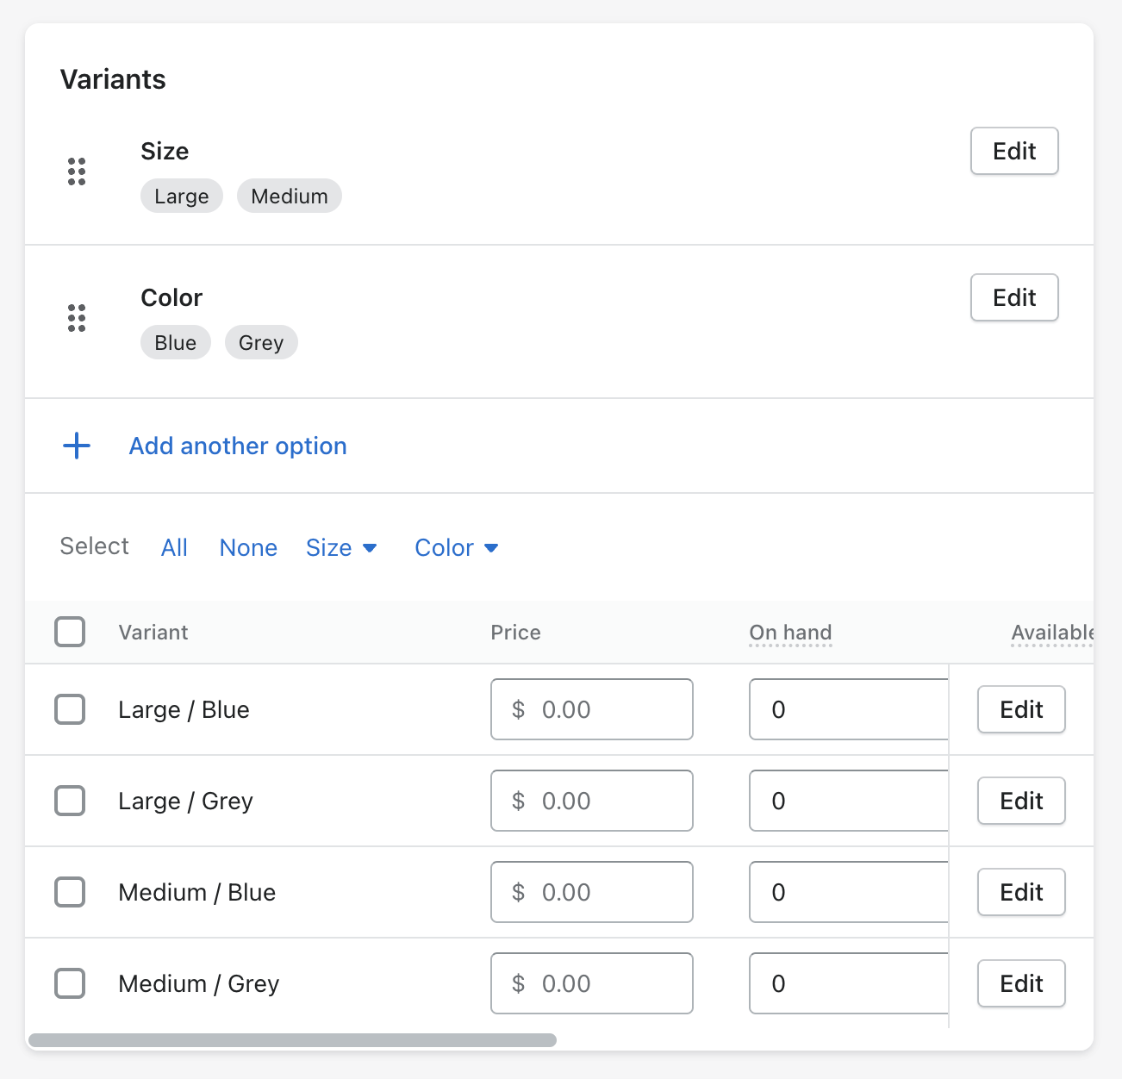
Task: Open the Size select dropdown
Action: 341,547
